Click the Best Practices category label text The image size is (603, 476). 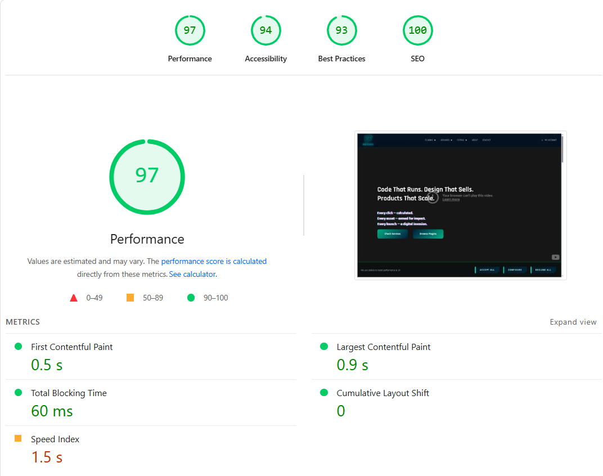pyautogui.click(x=341, y=59)
